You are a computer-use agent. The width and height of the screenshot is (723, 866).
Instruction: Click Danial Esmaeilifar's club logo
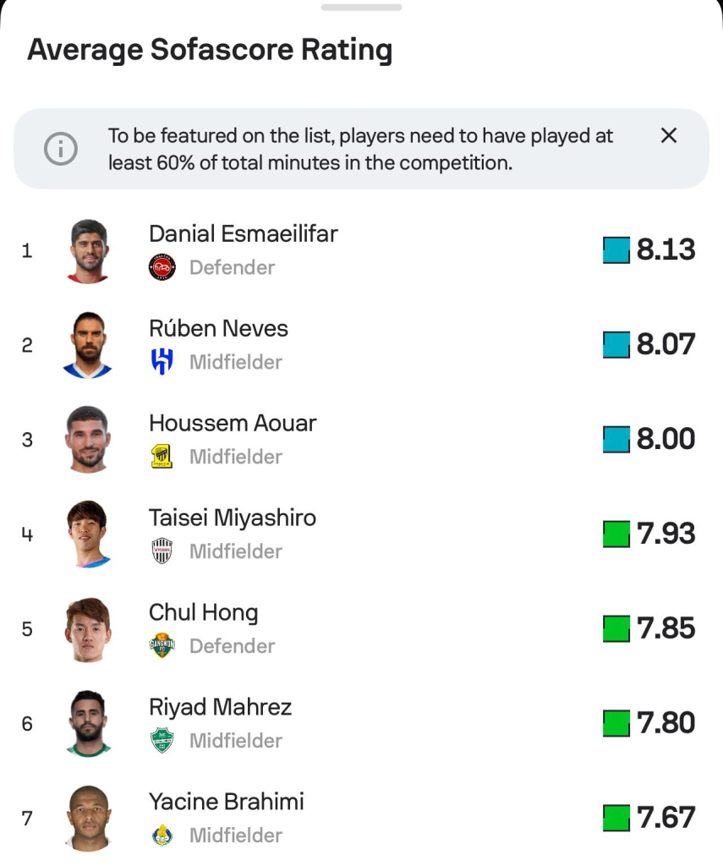tap(162, 267)
